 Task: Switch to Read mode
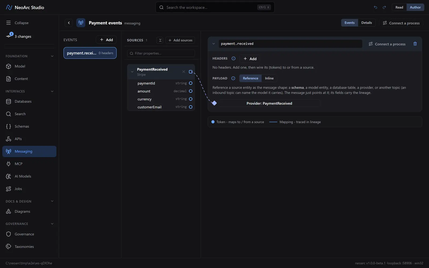pyautogui.click(x=399, y=7)
